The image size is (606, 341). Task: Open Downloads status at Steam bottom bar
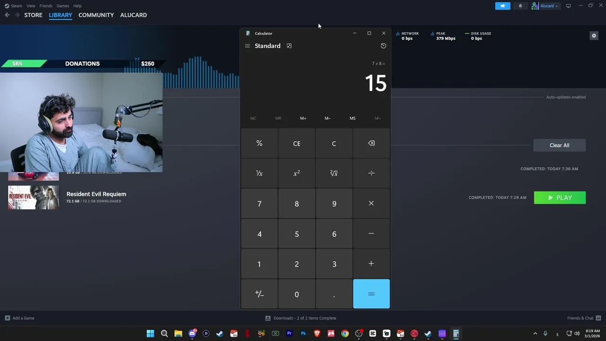pos(301,318)
